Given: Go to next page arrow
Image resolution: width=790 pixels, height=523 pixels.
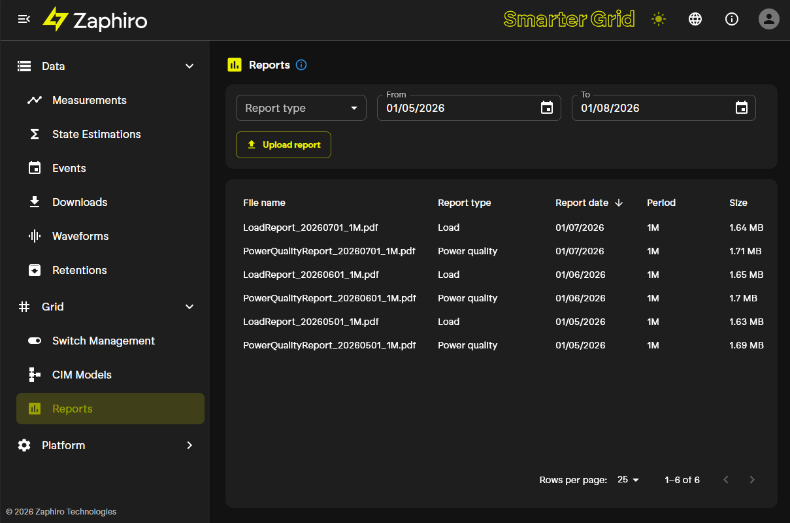Looking at the screenshot, I should click(752, 480).
